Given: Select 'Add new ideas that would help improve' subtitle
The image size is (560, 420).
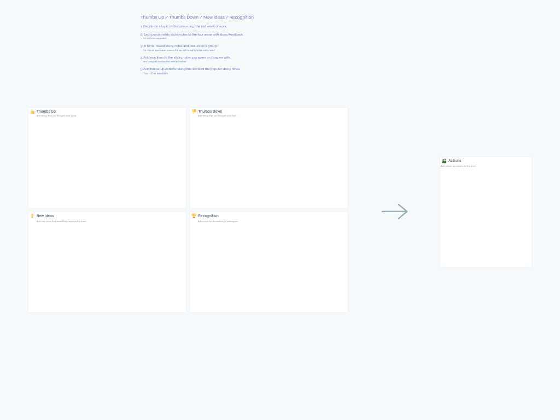Looking at the screenshot, I should (61, 221).
